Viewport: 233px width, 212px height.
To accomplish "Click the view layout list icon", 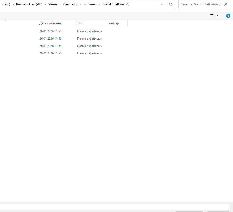I will coord(212,16).
